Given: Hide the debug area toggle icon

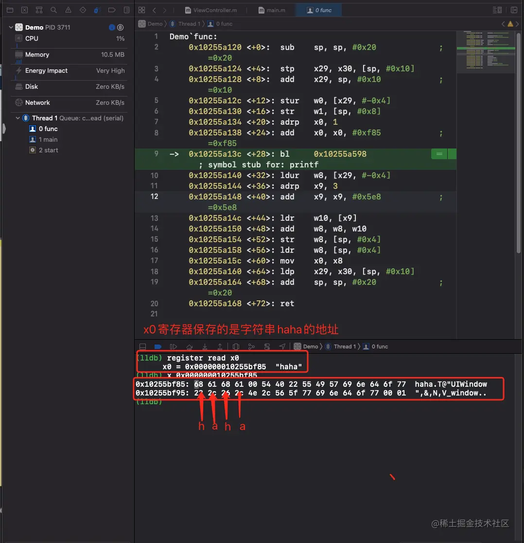Looking at the screenshot, I should point(142,346).
